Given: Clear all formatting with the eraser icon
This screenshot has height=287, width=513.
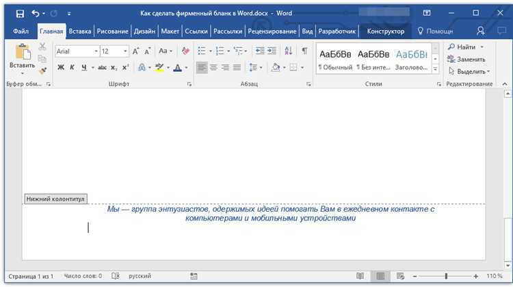Looking at the screenshot, I should coord(185,51).
